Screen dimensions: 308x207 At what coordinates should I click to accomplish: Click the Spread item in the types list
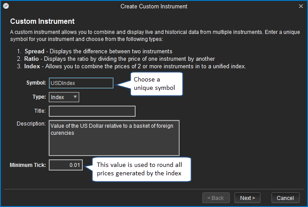click(x=34, y=51)
